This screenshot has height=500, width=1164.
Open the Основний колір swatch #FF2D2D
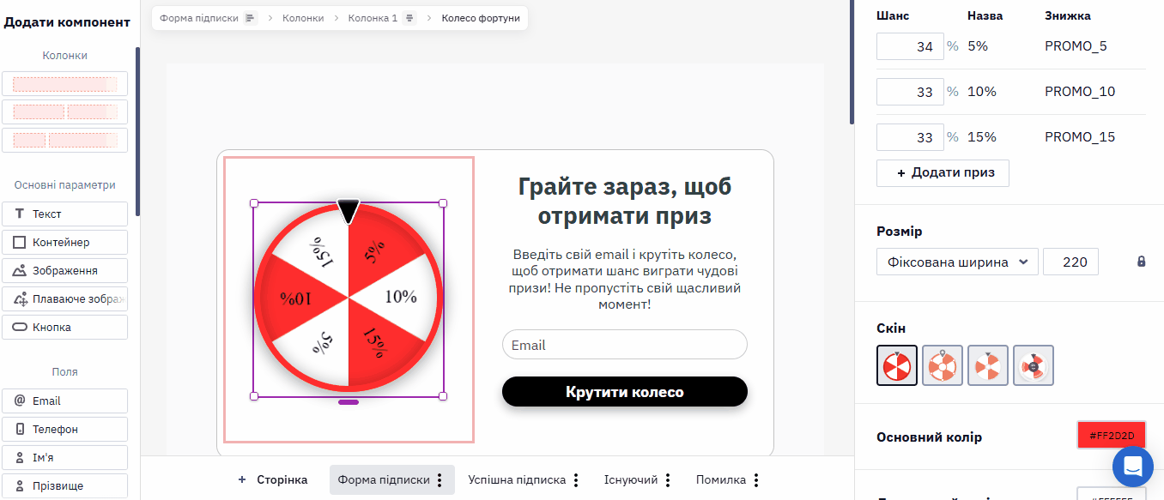(x=1112, y=436)
